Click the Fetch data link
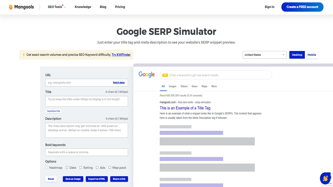 pos(119,83)
